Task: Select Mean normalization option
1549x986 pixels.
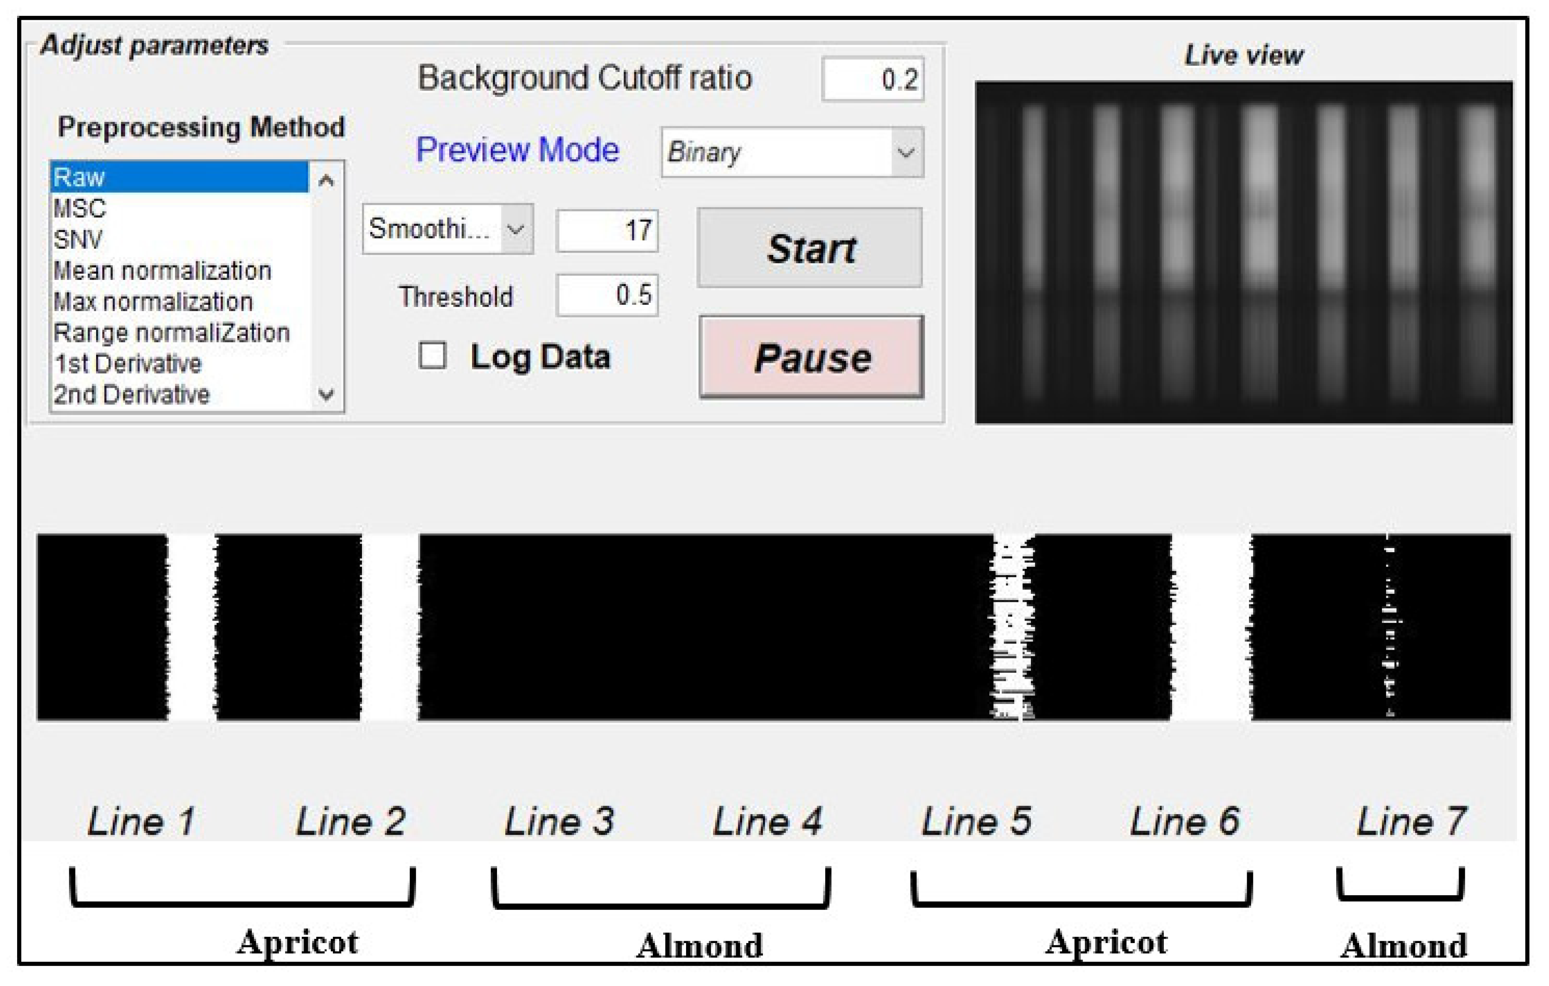Action: [179, 270]
